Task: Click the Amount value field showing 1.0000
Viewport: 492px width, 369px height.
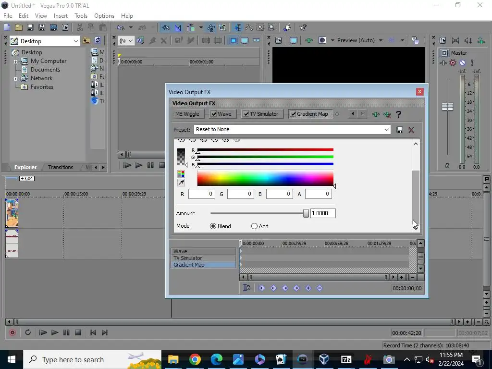Action: (x=323, y=213)
